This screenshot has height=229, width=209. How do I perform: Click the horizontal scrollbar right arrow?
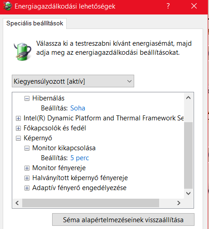tap(179, 203)
